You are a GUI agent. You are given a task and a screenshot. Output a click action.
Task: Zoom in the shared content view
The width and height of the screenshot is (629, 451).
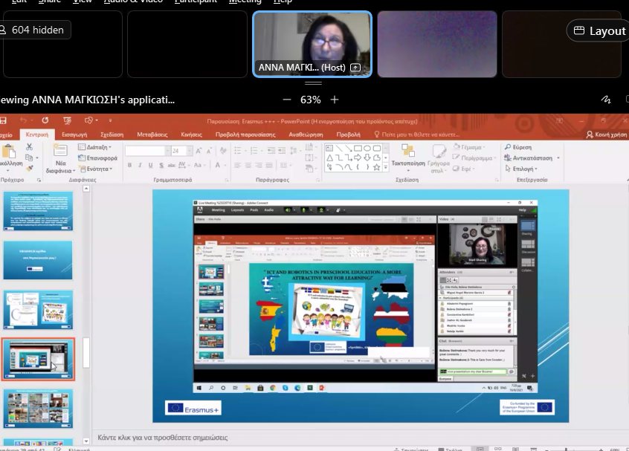point(335,100)
